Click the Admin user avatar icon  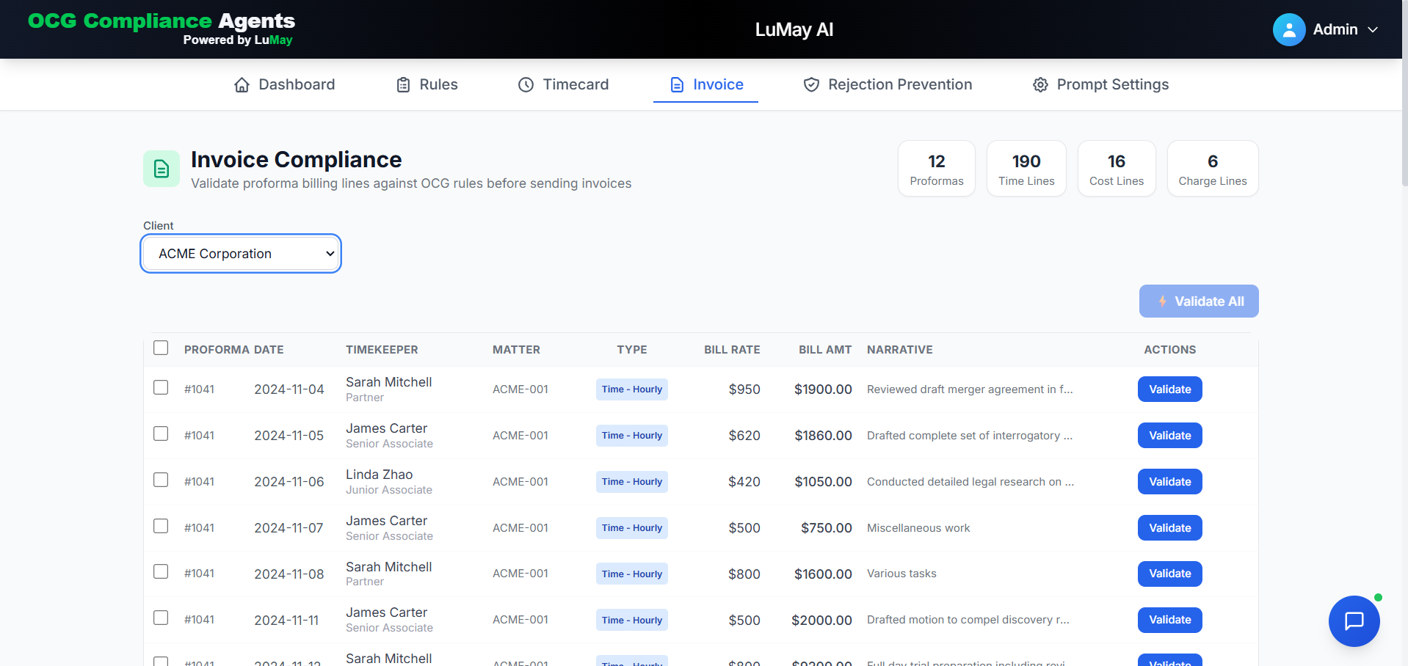click(x=1288, y=29)
